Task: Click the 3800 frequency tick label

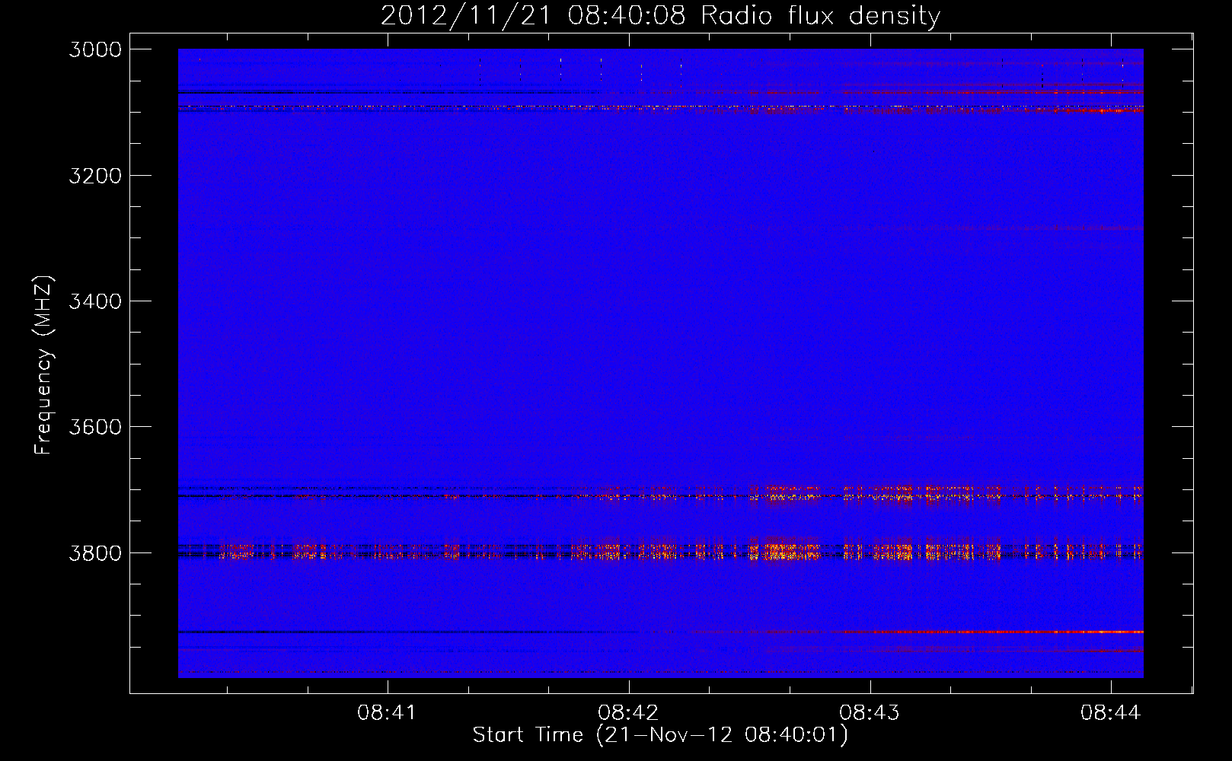Action: click(95, 553)
